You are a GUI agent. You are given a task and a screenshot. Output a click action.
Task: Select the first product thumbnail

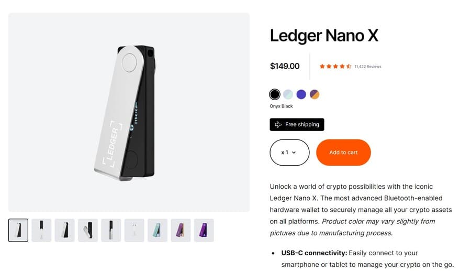tap(18, 230)
